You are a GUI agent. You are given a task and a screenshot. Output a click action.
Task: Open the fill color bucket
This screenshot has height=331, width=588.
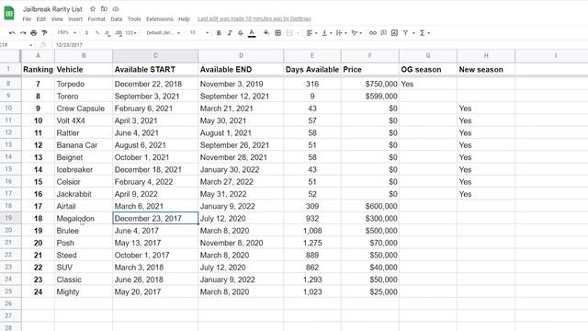(x=266, y=33)
